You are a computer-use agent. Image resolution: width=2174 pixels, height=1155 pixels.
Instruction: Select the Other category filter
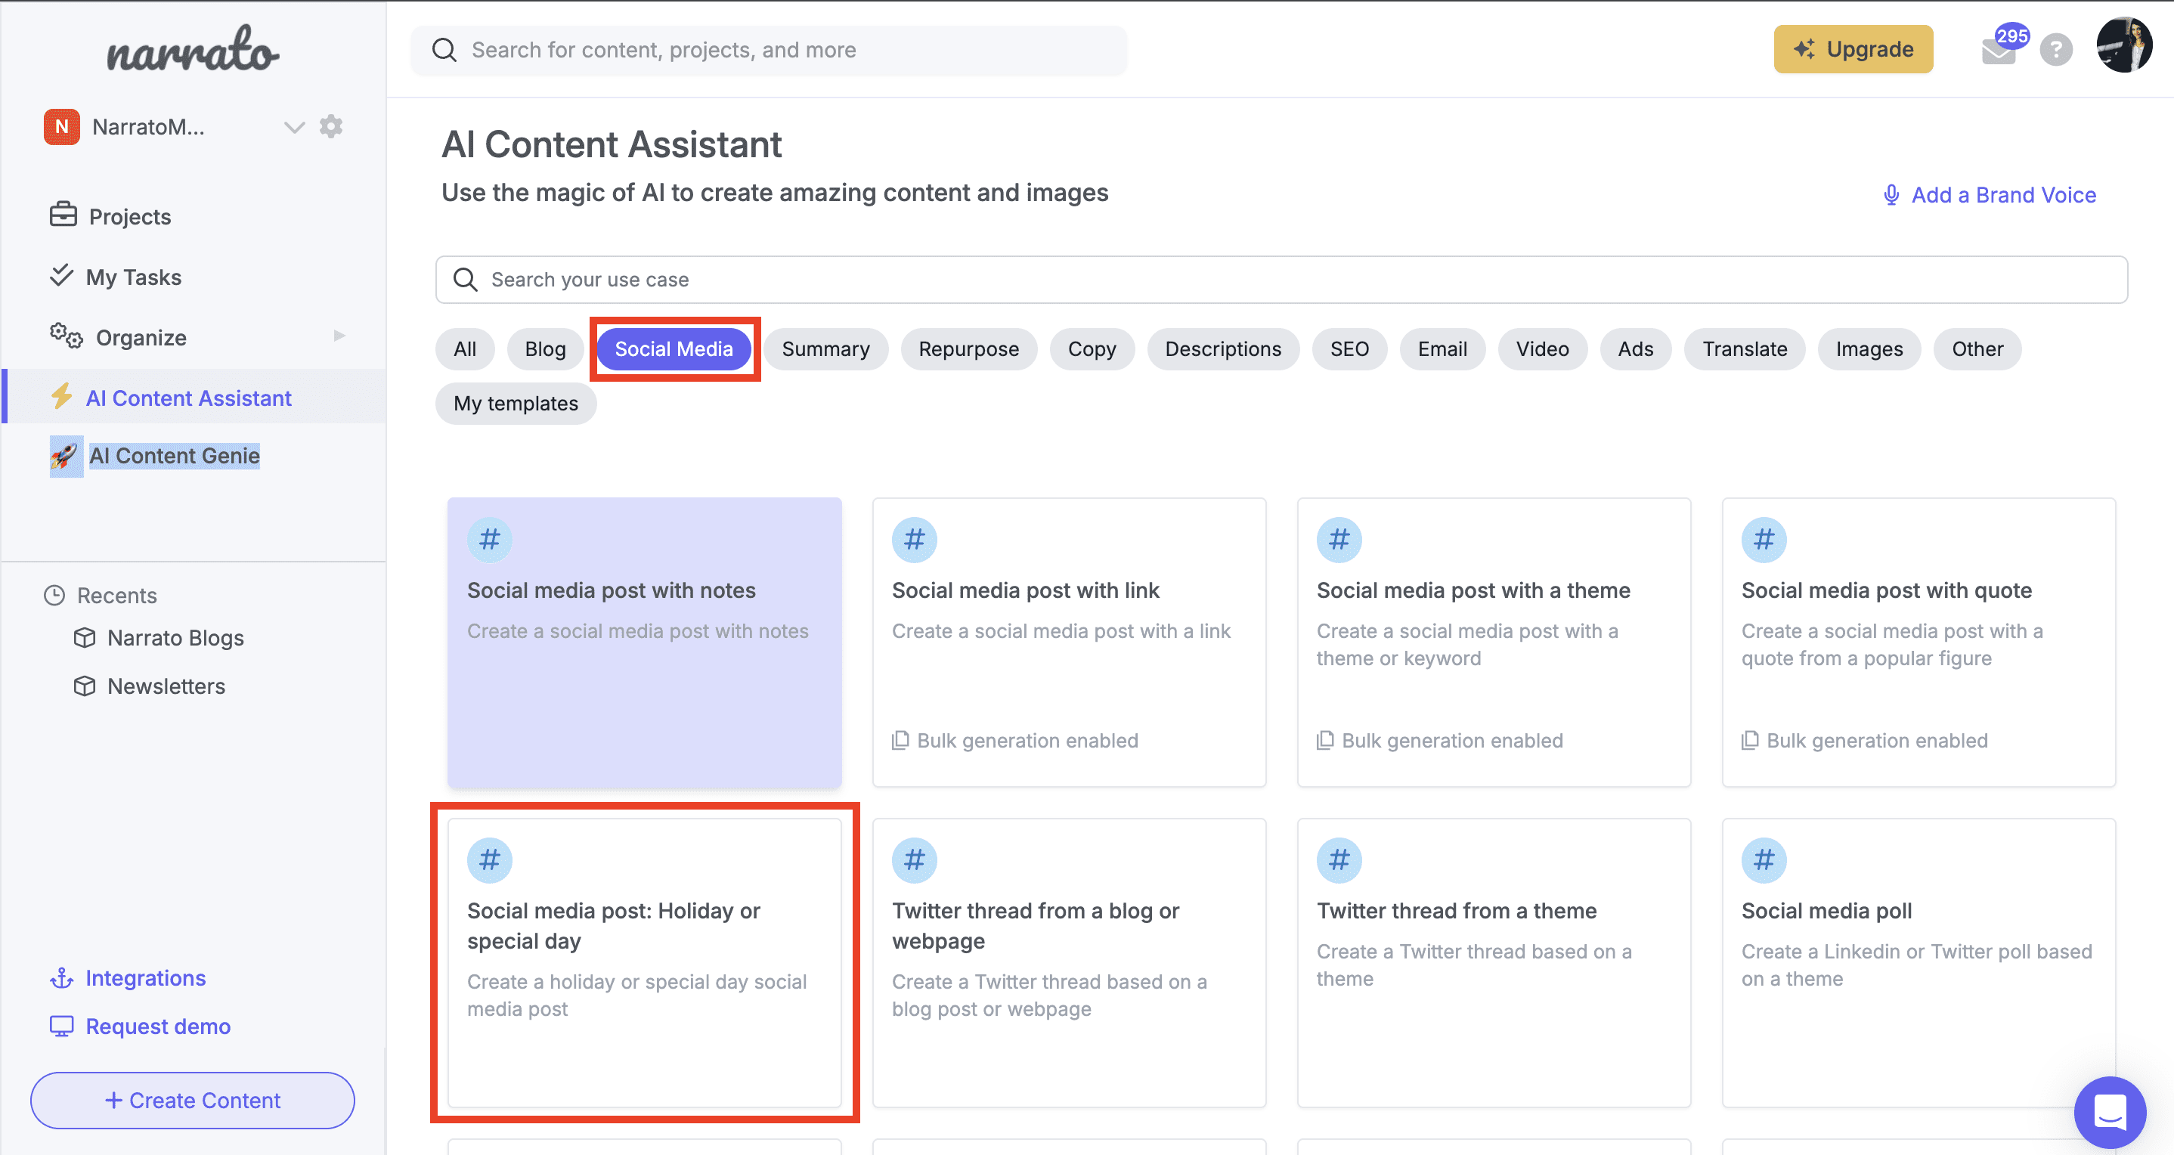coord(1977,349)
